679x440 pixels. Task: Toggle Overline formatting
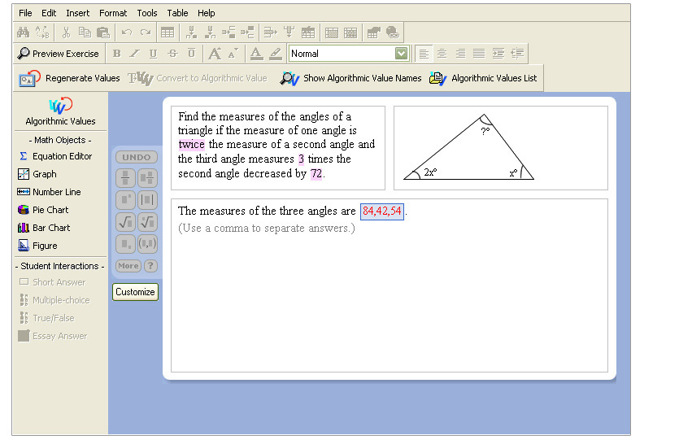191,53
